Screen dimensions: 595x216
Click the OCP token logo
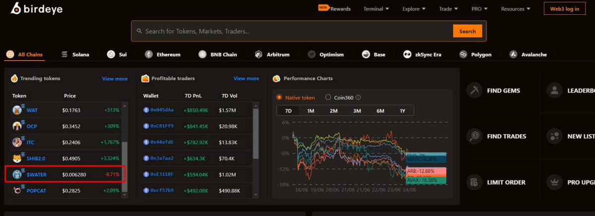coord(18,126)
